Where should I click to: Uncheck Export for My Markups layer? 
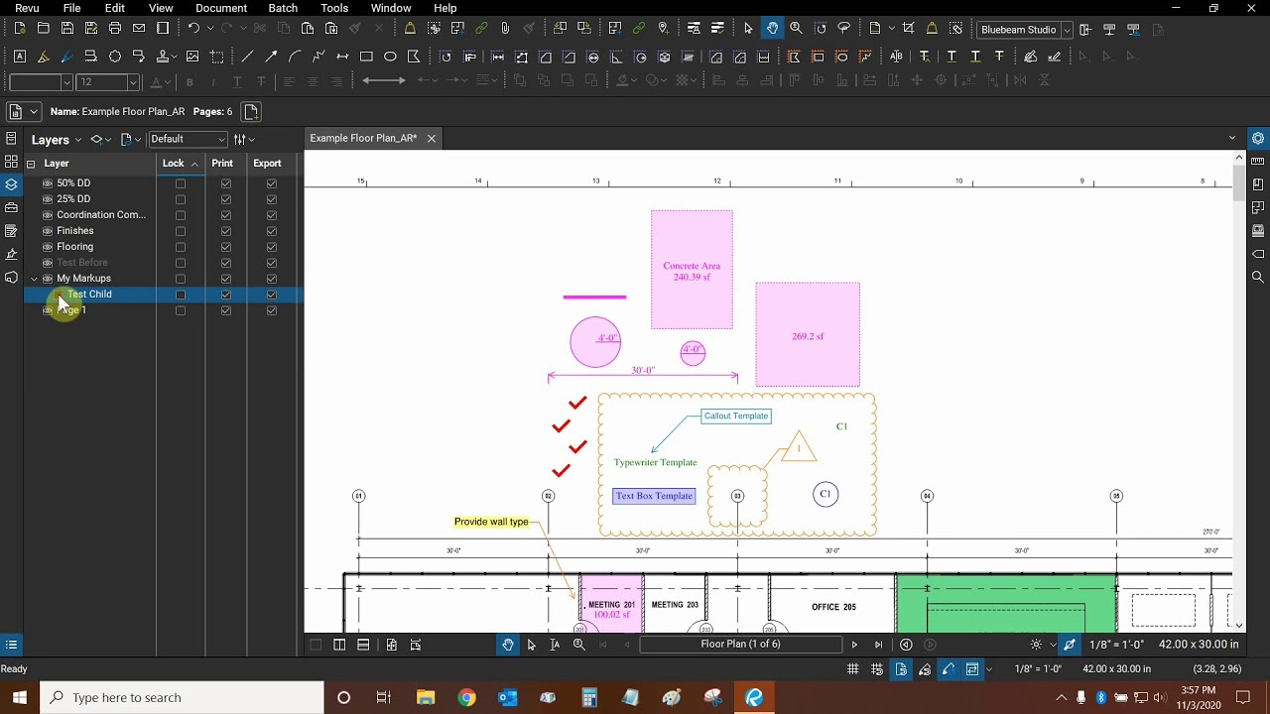tap(272, 279)
